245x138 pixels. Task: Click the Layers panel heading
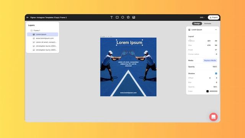point(31,25)
